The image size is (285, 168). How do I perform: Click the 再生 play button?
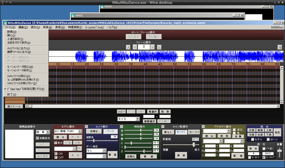[253, 149]
